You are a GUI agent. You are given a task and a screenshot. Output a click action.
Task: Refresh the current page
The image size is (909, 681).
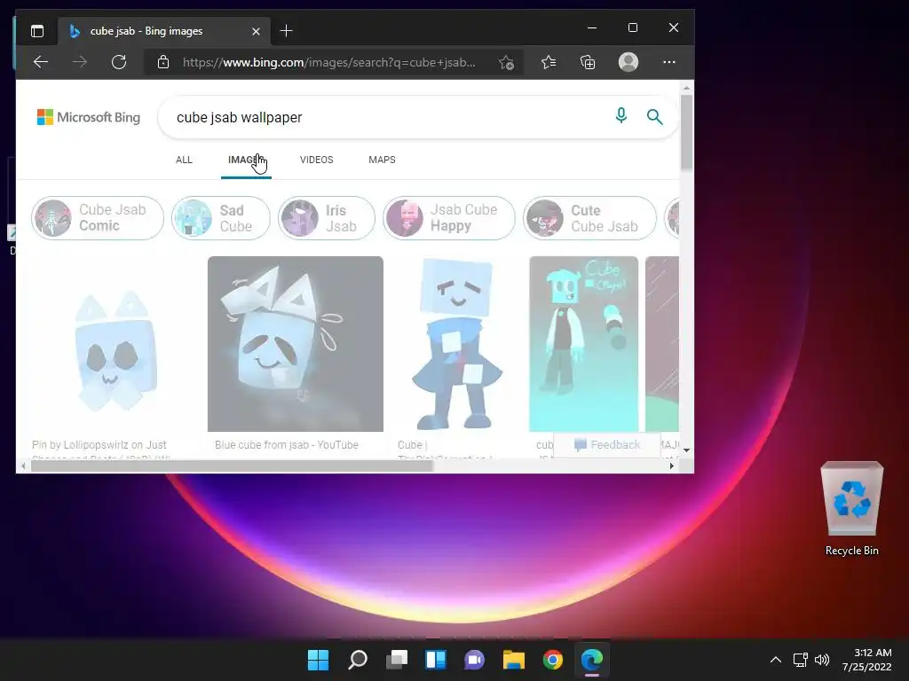pos(119,62)
